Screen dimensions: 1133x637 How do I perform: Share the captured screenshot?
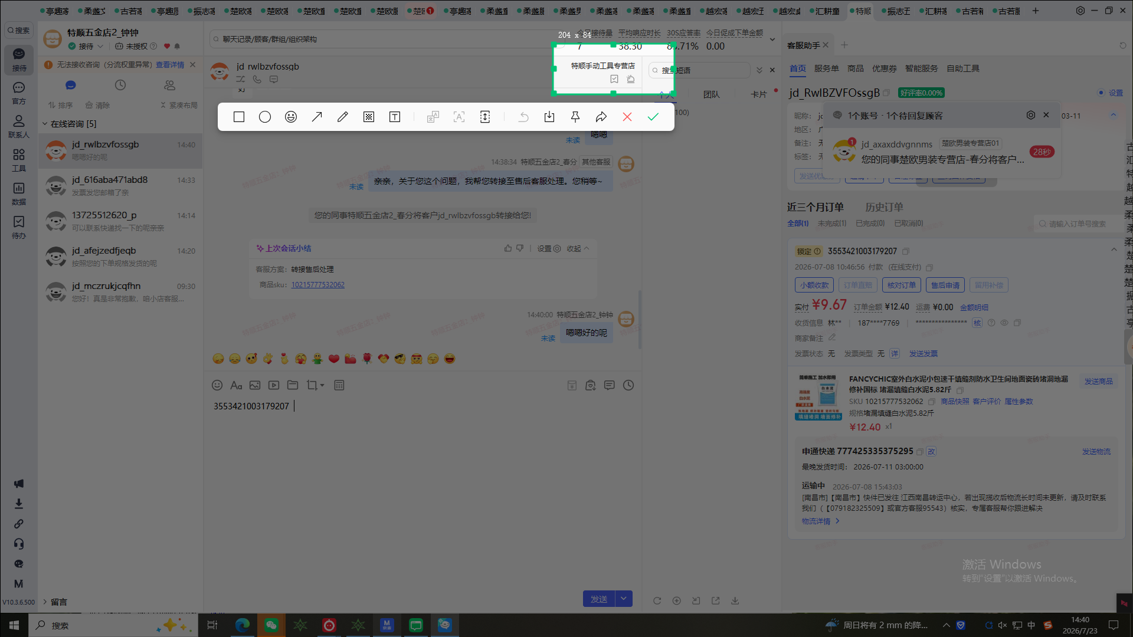click(x=601, y=117)
